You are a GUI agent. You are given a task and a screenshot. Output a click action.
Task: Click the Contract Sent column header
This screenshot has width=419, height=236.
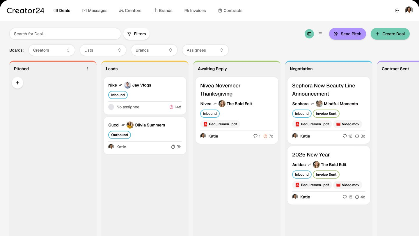coord(395,69)
